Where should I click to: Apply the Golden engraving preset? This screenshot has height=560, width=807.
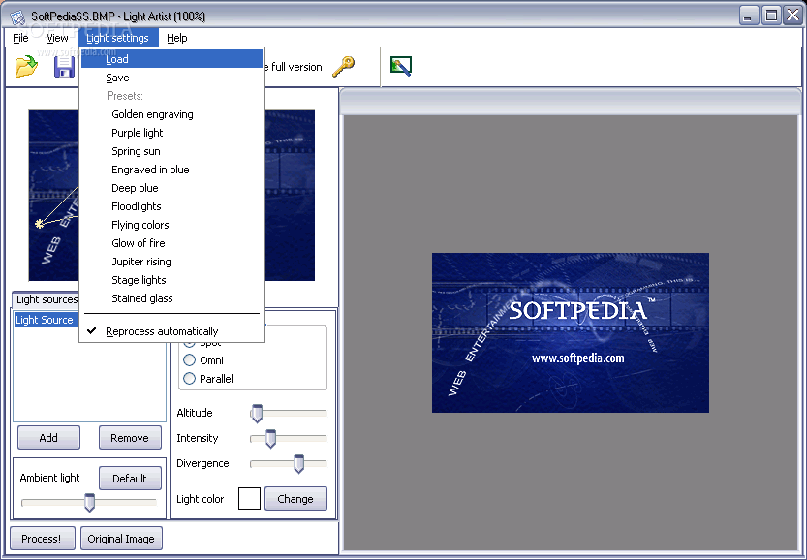tap(171, 114)
